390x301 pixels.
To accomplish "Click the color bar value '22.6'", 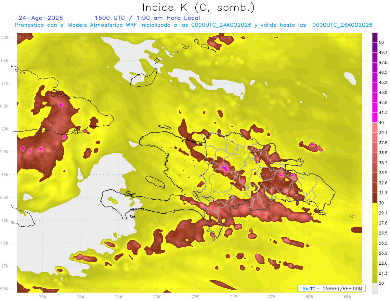I will click(383, 263).
